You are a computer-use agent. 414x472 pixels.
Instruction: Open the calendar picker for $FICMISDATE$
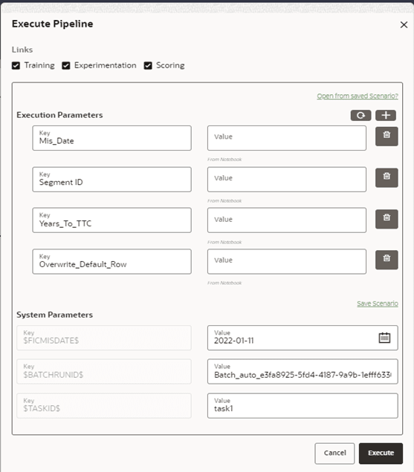pos(384,338)
